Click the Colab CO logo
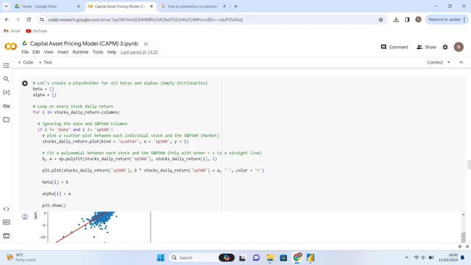Viewport: 471px width, 265px height. [11, 46]
